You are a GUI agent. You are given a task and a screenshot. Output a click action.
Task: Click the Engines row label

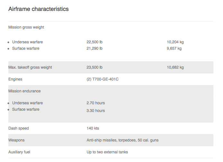point(15,79)
